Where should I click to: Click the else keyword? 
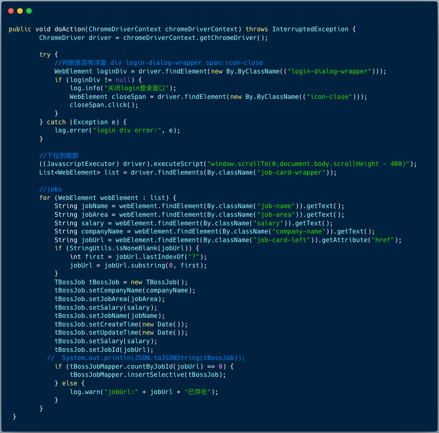coord(69,384)
